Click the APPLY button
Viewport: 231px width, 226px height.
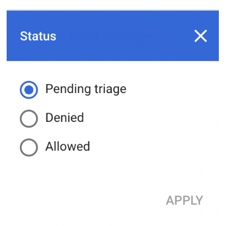point(185,201)
